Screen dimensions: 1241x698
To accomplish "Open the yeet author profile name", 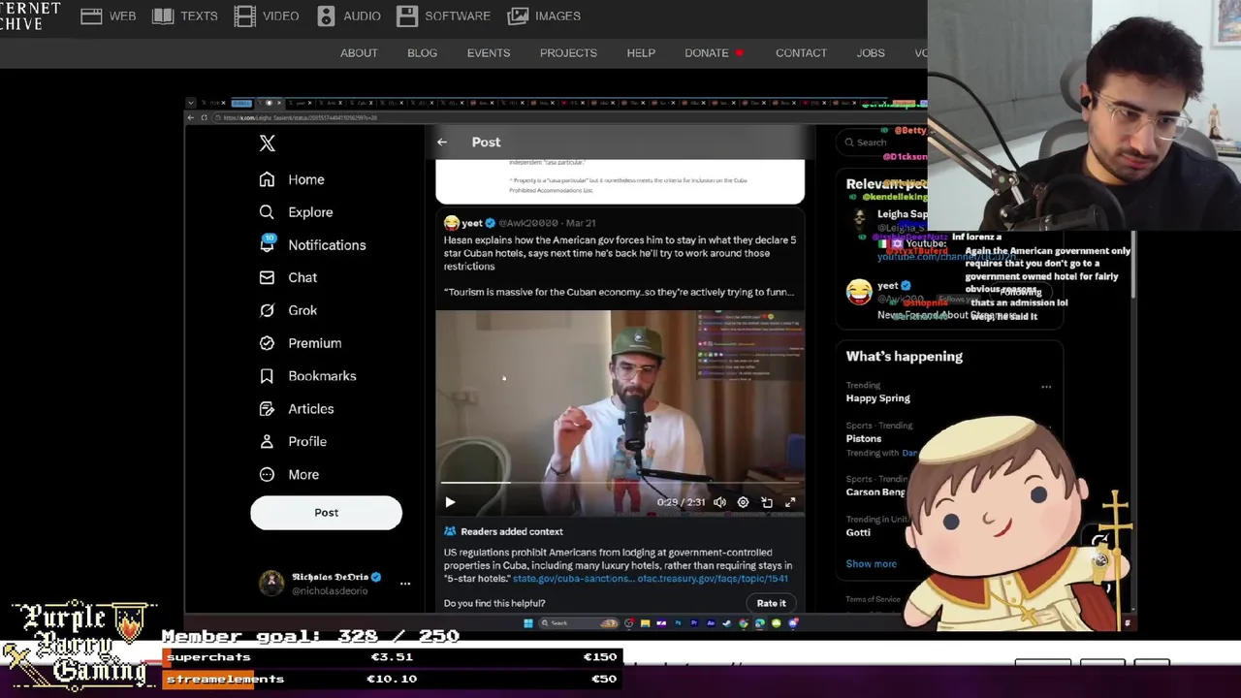I will (471, 223).
